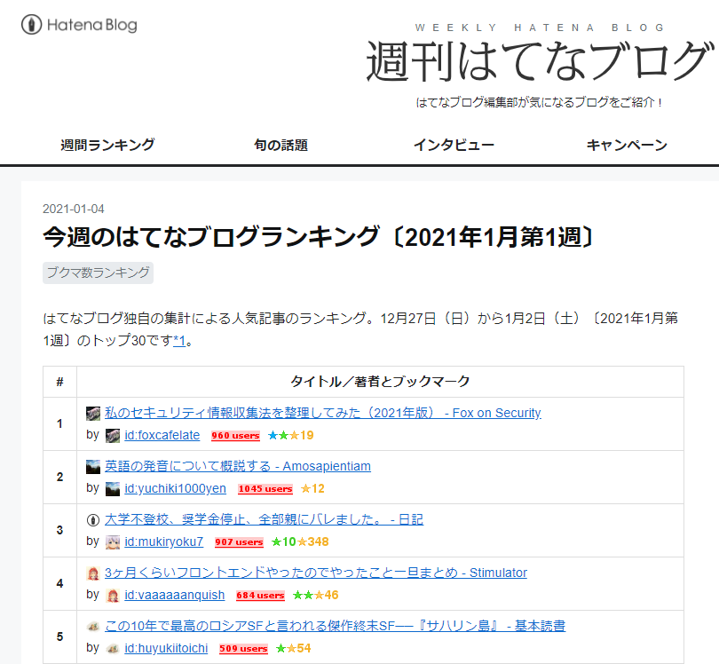
Task: Open the 今週のはてなブログランキング article heading
Action: 319,237
